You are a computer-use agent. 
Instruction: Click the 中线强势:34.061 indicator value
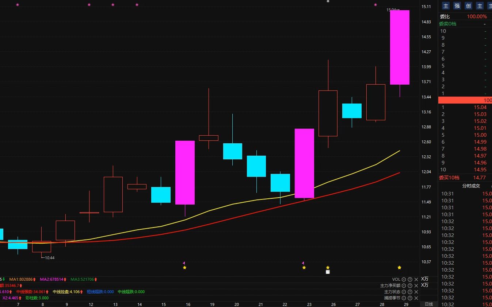(x=32, y=292)
